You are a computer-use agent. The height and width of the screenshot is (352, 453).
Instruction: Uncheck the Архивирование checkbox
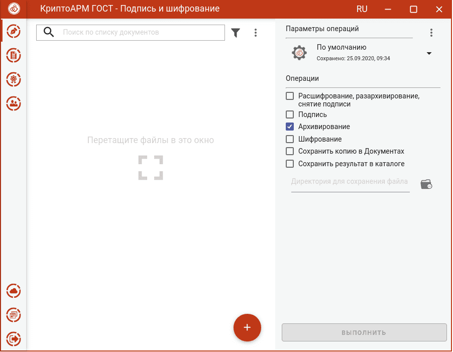point(290,127)
